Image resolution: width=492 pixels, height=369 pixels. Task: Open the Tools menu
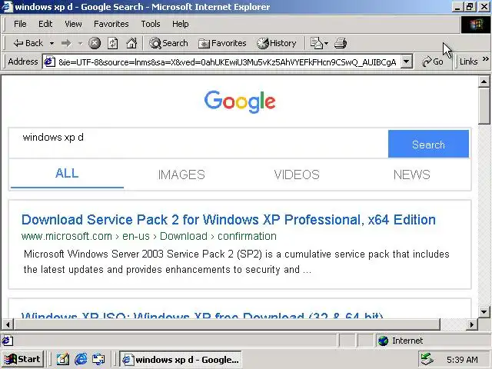[151, 24]
